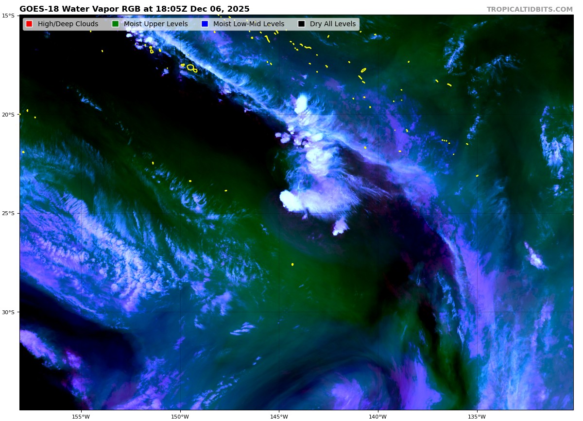Click the largest yellow island outline near 150°W
The image size is (583, 421).
click(190, 67)
